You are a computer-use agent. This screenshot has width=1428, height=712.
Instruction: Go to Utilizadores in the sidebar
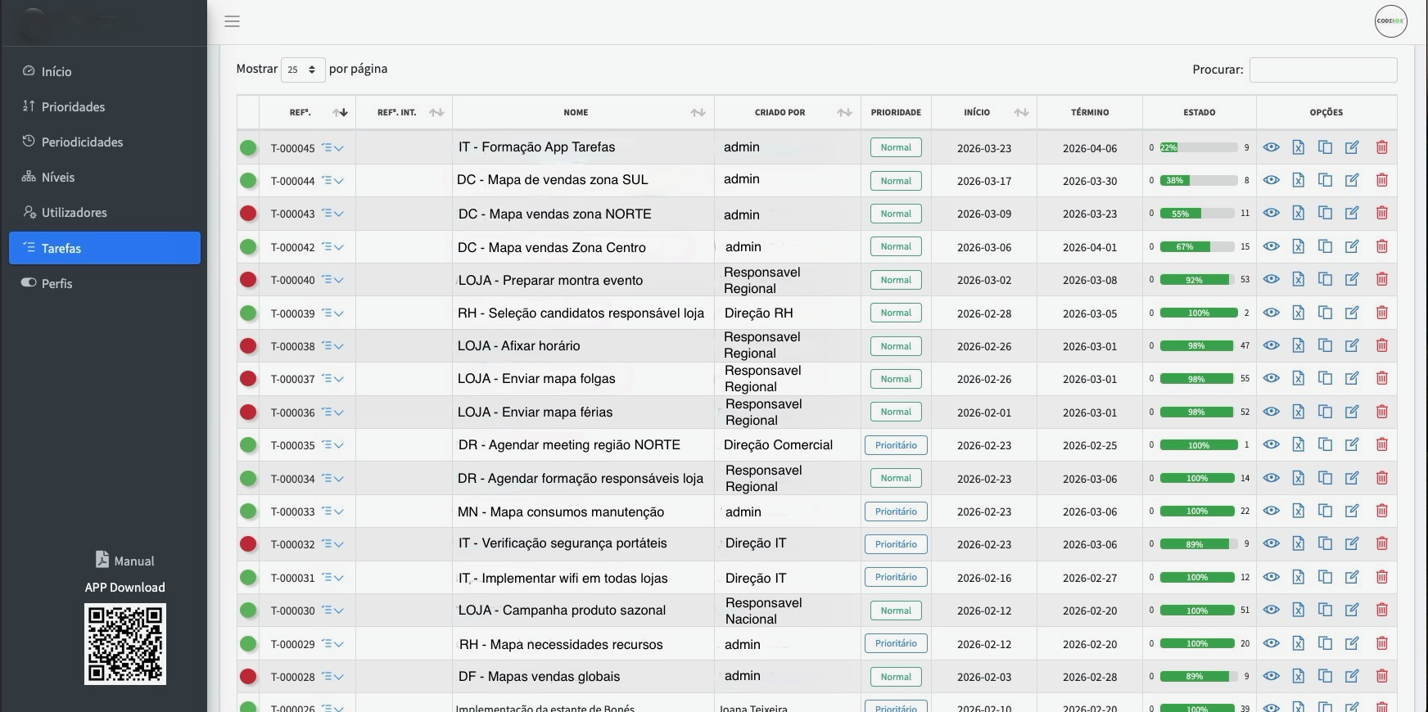pos(74,212)
